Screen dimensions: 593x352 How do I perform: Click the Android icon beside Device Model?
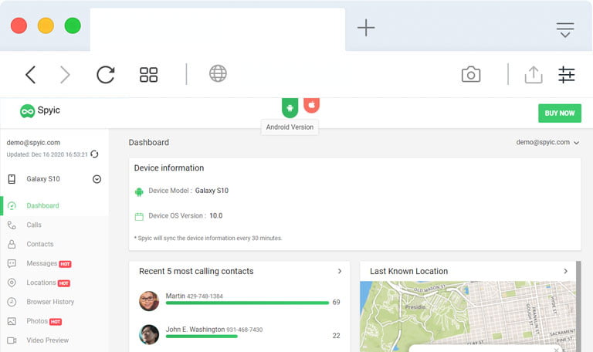click(x=139, y=192)
